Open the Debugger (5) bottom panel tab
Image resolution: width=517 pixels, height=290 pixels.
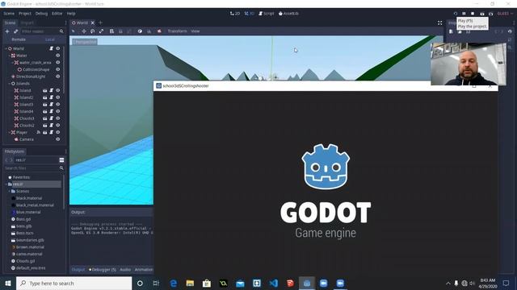[x=103, y=270]
